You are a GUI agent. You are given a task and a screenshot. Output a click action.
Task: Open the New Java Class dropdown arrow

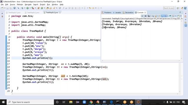(x=44, y=8)
